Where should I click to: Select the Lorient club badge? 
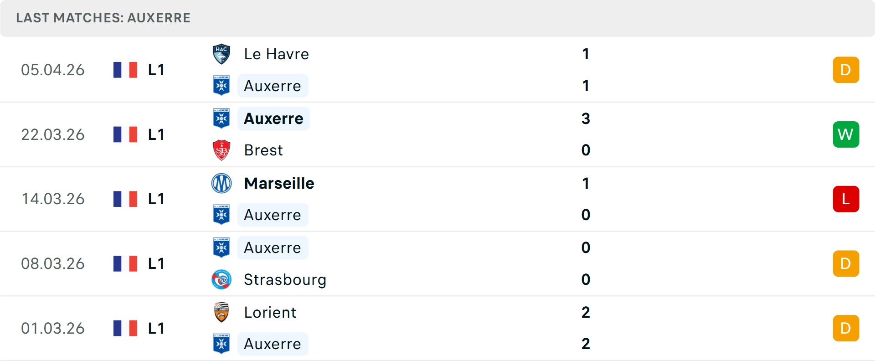click(221, 312)
